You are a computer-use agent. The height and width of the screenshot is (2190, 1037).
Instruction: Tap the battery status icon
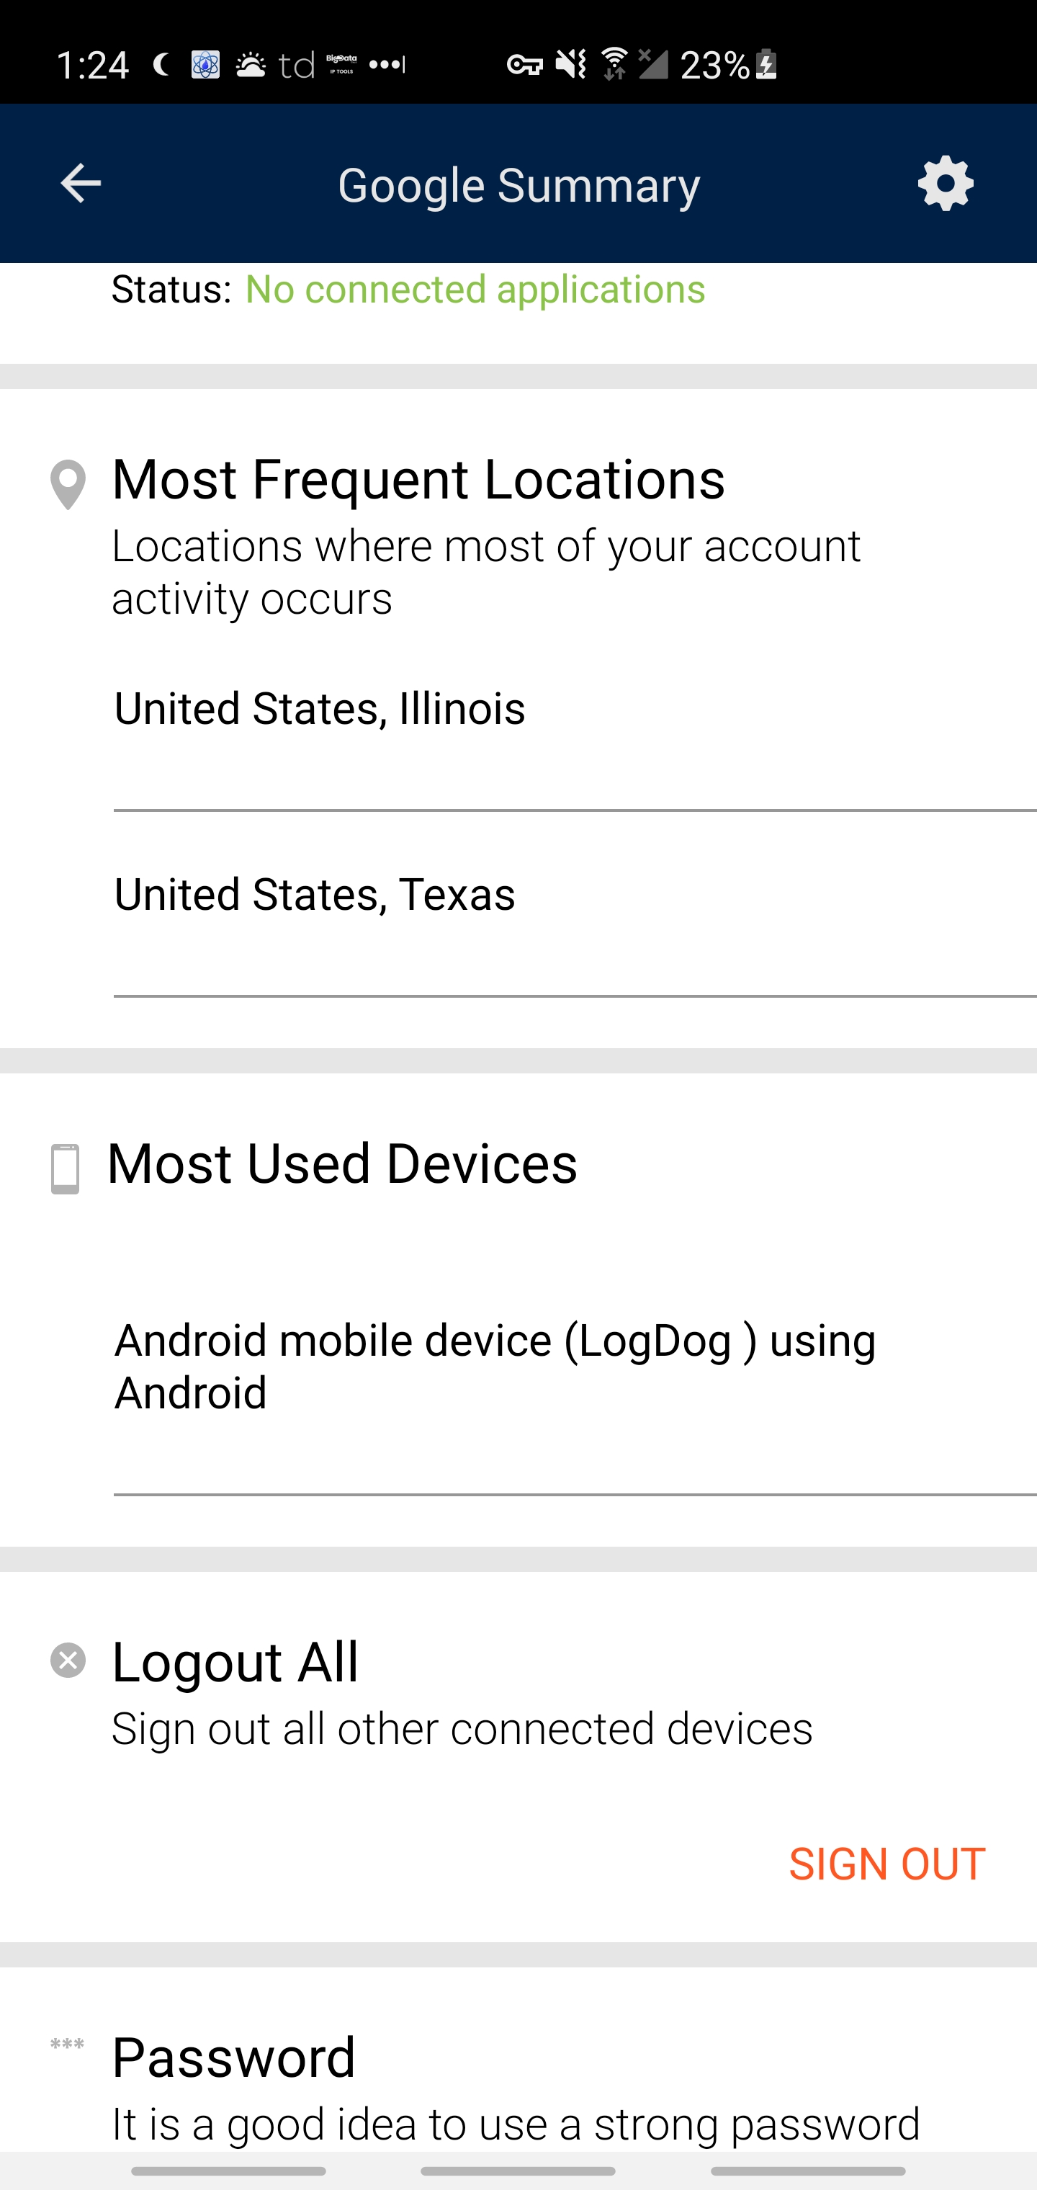pyautogui.click(x=767, y=65)
